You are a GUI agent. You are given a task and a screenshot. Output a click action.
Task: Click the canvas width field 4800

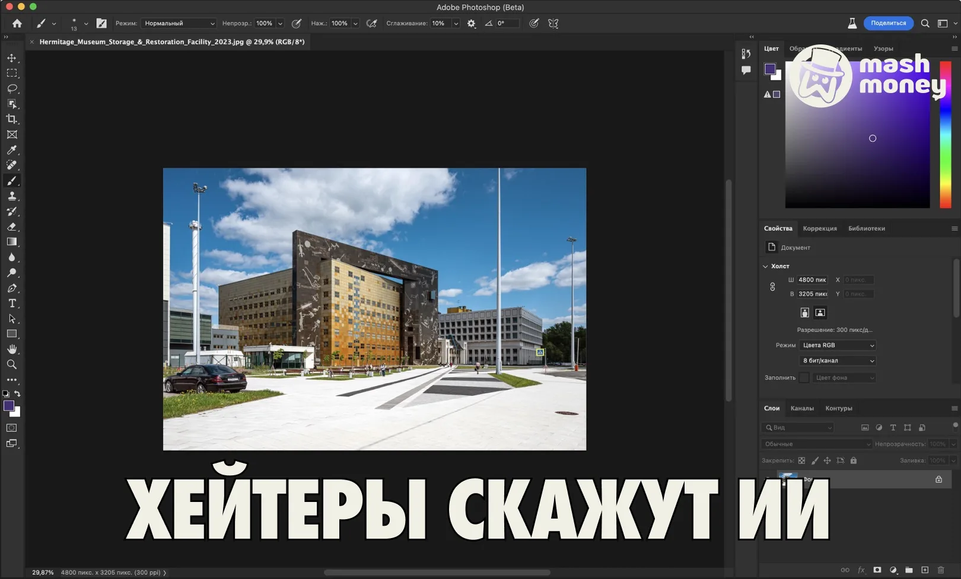coord(812,280)
